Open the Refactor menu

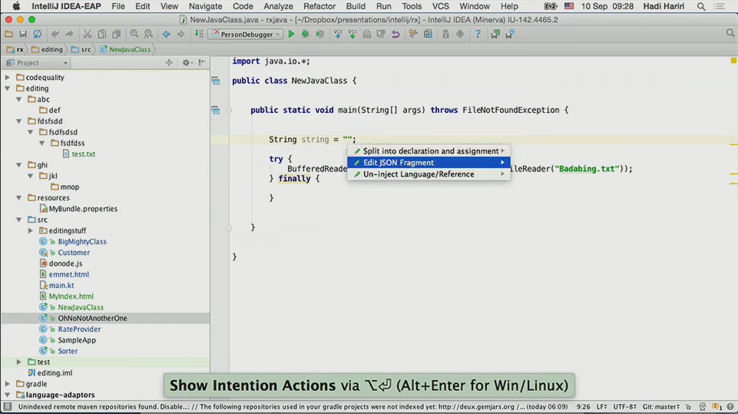click(319, 6)
